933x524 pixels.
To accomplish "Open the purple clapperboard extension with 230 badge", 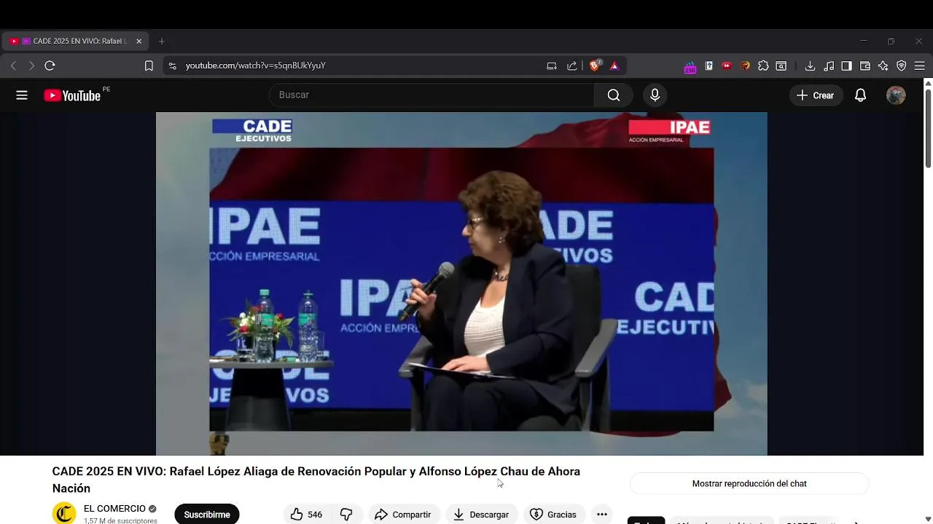I will pyautogui.click(x=690, y=67).
